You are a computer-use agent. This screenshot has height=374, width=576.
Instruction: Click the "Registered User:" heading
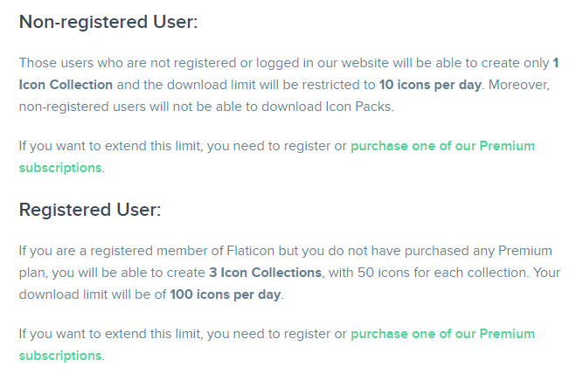90,210
